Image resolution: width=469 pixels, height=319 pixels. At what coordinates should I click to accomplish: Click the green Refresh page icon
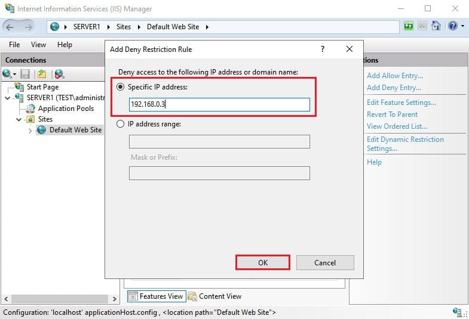tap(408, 26)
